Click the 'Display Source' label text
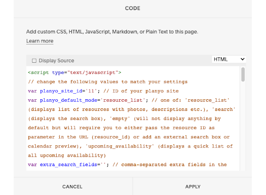This screenshot has width=266, height=195. pos(56,61)
